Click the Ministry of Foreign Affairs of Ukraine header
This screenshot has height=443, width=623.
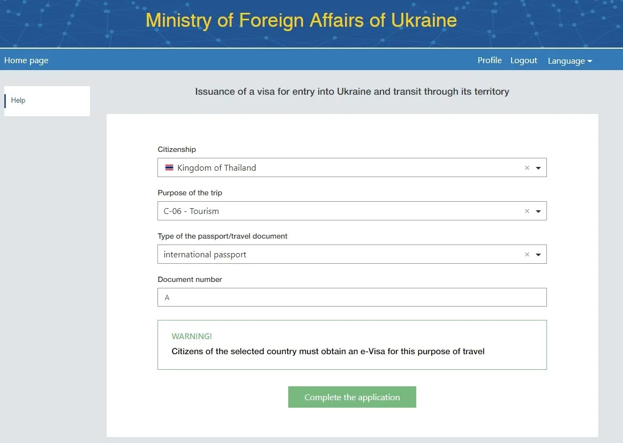coord(301,20)
